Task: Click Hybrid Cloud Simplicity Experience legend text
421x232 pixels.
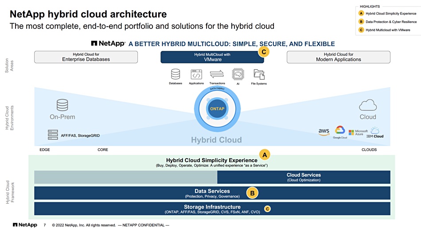Action: click(391, 13)
